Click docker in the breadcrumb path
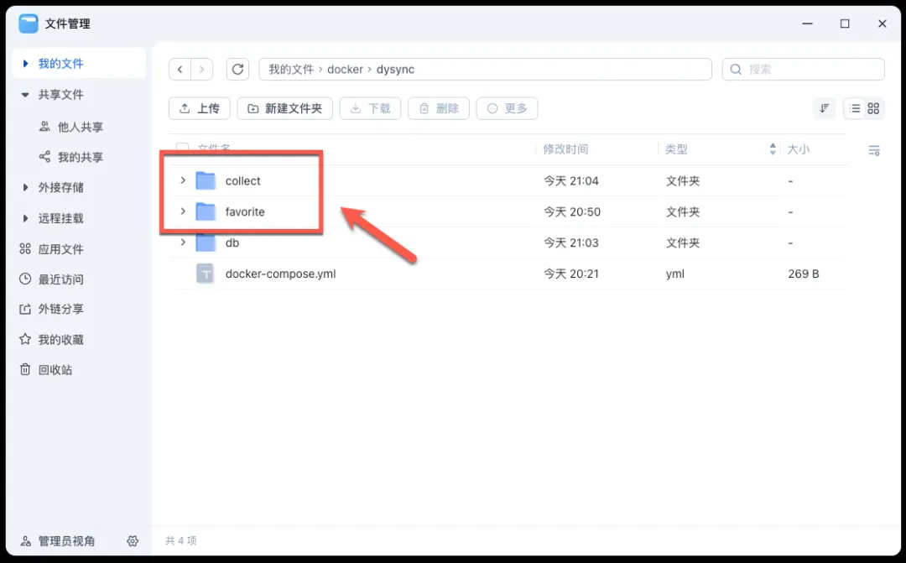906x563 pixels. 345,70
